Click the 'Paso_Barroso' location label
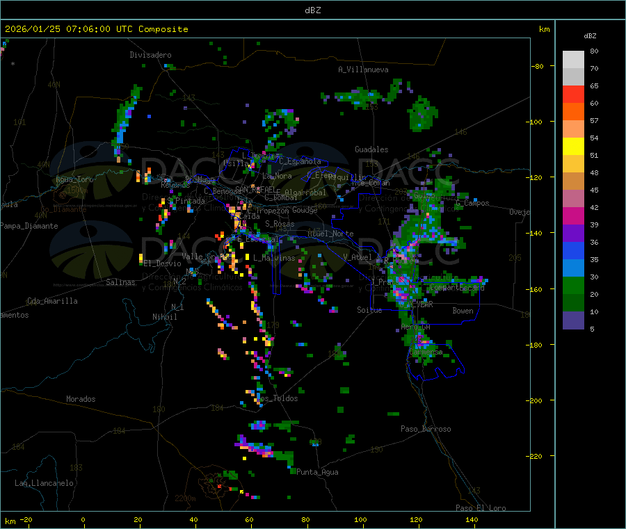626x529 pixels. [x=426, y=429]
